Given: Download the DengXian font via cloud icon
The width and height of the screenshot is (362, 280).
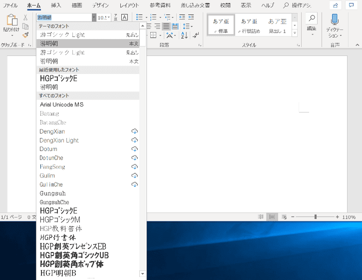Looking at the screenshot, I should pos(135,131).
